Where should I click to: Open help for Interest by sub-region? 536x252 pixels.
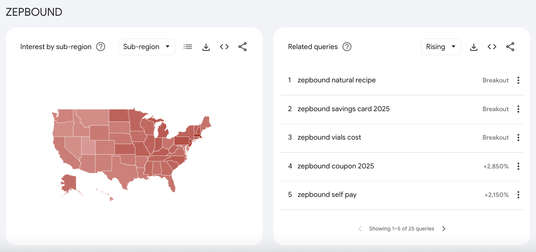(x=100, y=47)
